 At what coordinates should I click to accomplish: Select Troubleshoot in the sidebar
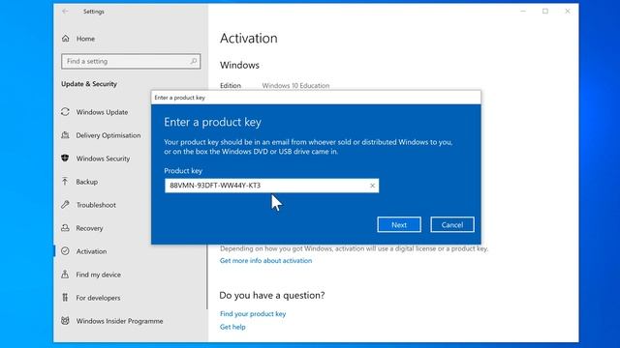(96, 205)
